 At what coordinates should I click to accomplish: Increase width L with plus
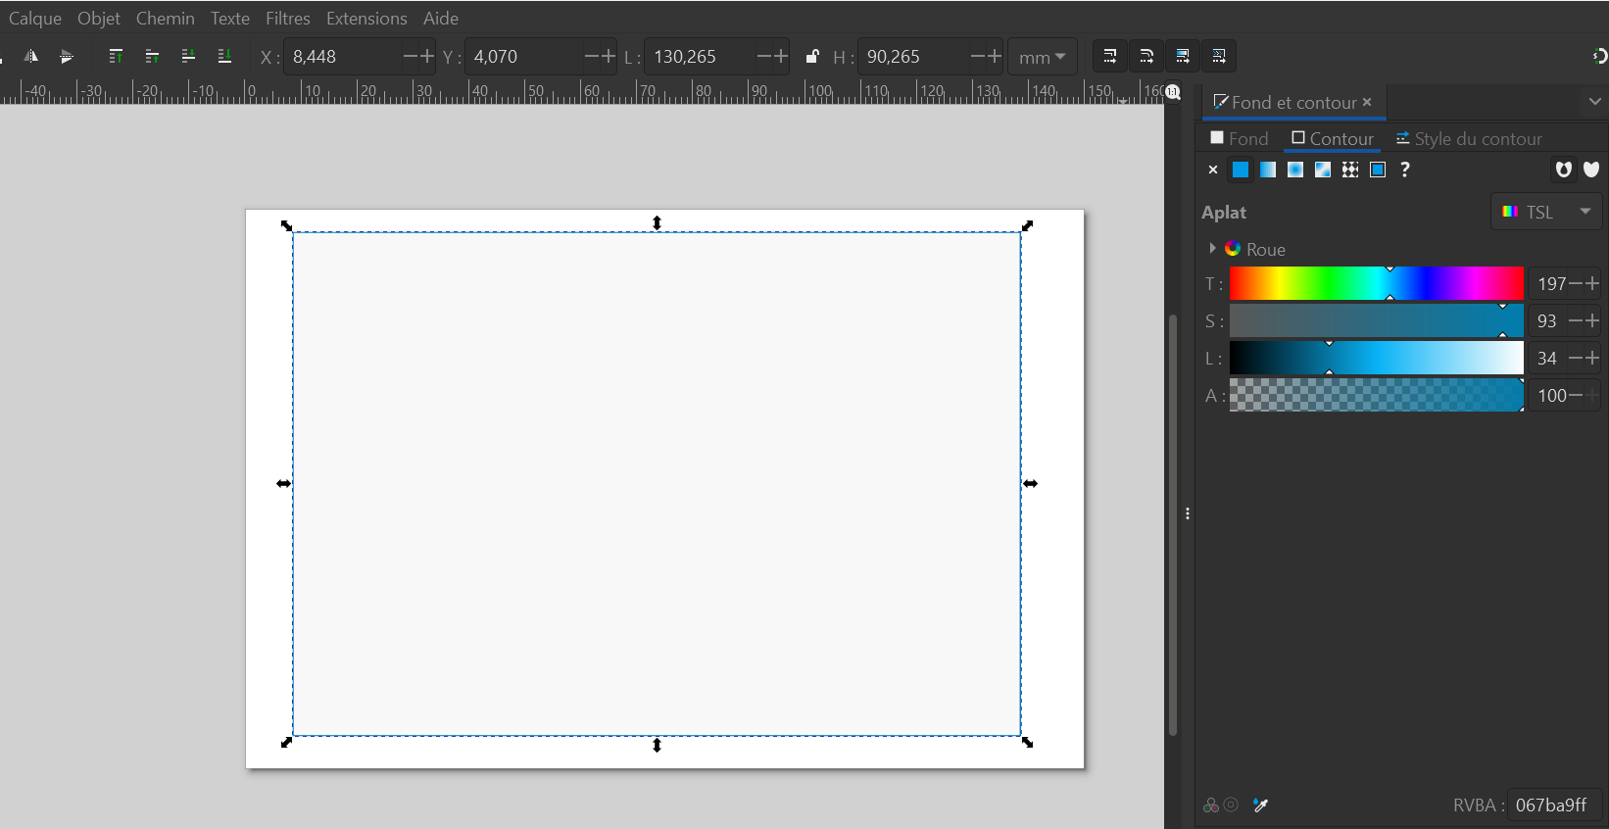tap(781, 57)
